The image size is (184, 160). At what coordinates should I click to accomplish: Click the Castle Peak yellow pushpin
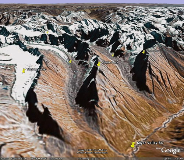[99, 64]
